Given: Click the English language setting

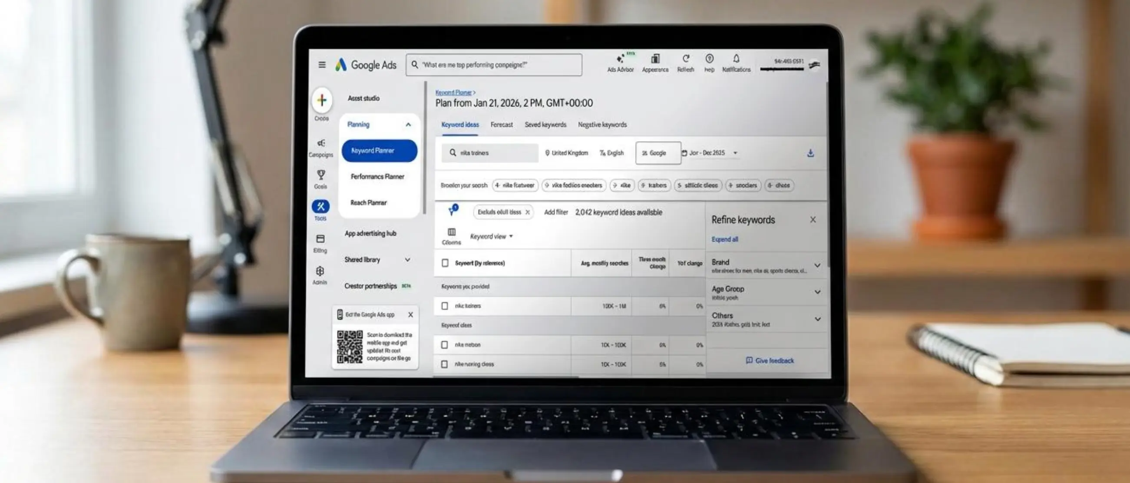Looking at the screenshot, I should [x=611, y=153].
